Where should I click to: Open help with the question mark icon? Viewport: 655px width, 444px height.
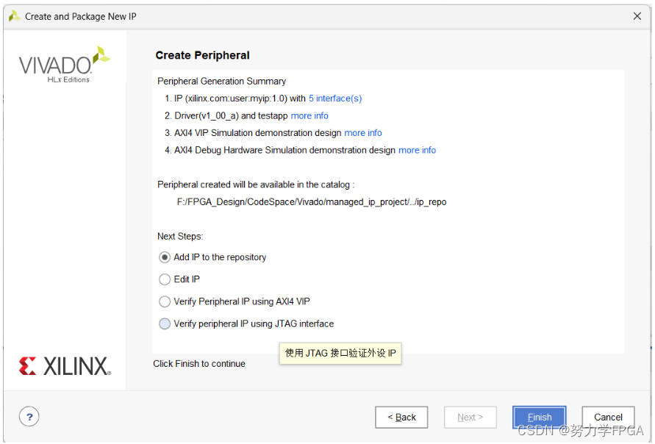pos(29,417)
